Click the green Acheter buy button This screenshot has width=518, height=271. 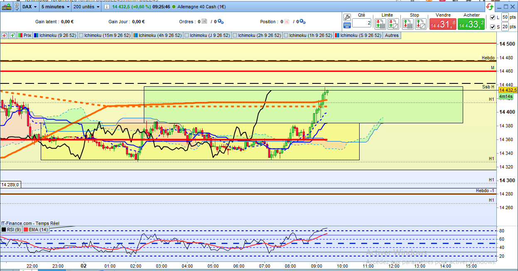coord(471,24)
